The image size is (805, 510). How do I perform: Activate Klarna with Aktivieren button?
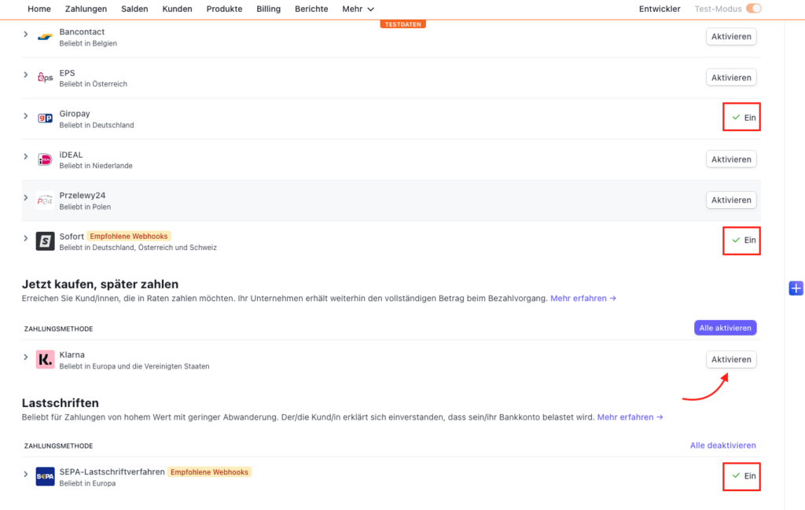click(x=731, y=360)
